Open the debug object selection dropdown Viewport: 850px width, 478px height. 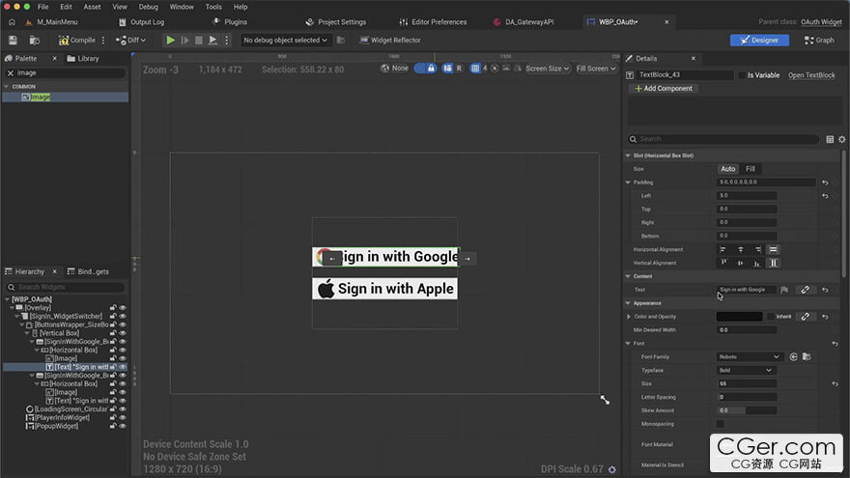tap(286, 41)
